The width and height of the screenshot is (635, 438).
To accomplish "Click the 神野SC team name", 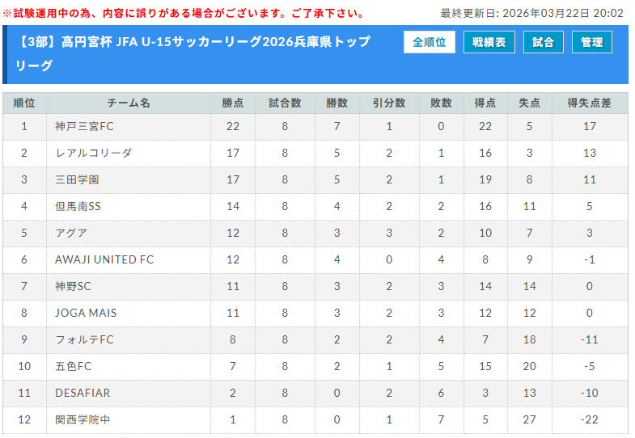I will tap(74, 286).
